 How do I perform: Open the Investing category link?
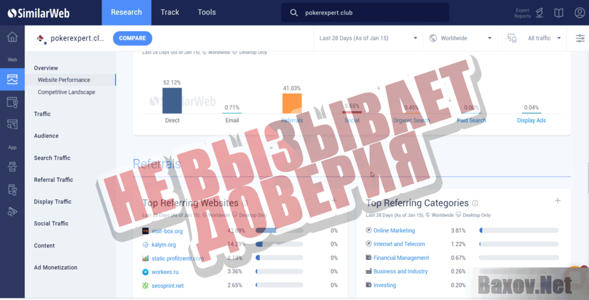384,285
